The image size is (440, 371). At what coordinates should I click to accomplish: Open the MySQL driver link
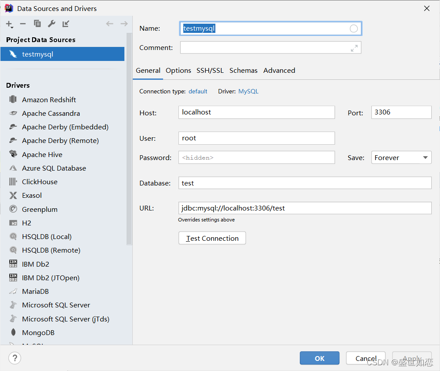coord(248,92)
